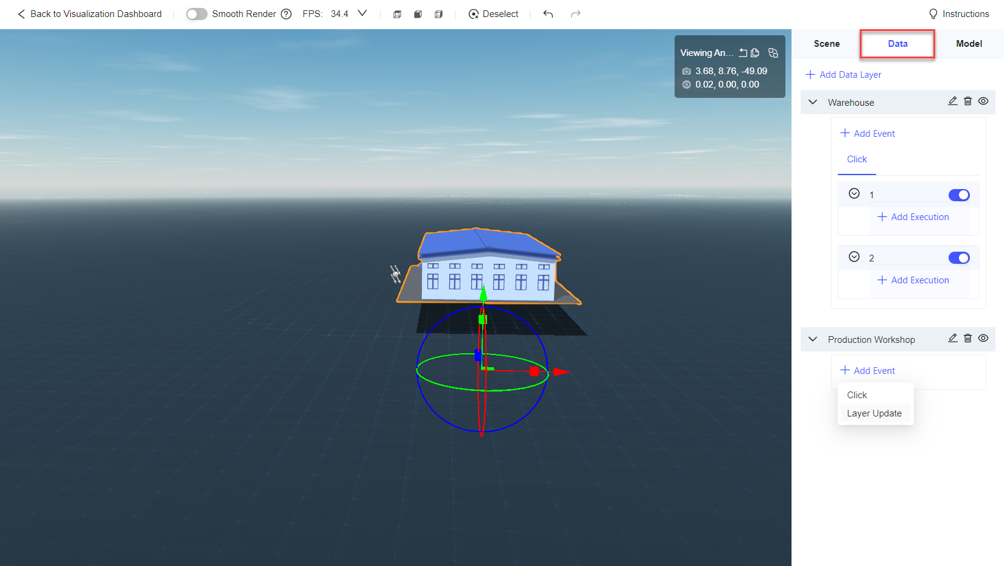
Task: Select the solid cube view icon
Action: pos(418,14)
